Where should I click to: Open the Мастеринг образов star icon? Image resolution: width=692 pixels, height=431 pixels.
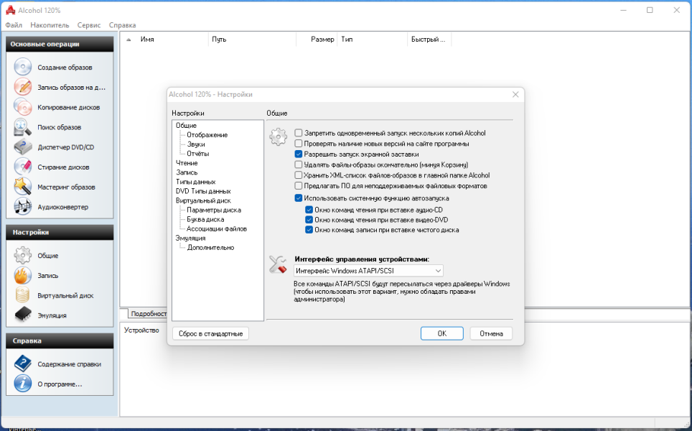click(x=22, y=187)
